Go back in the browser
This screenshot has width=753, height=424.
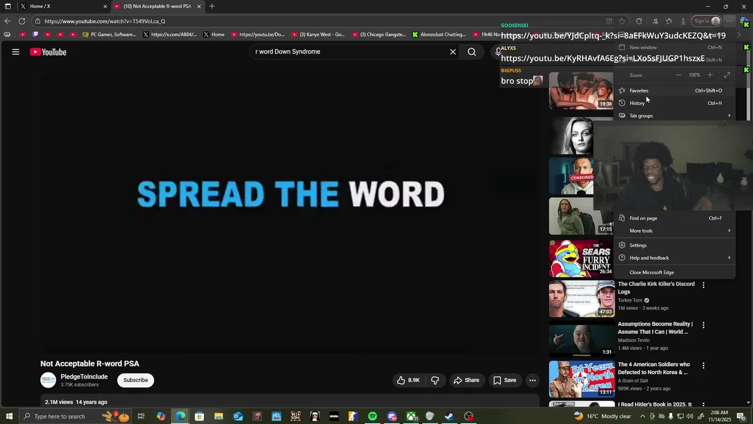(x=8, y=21)
